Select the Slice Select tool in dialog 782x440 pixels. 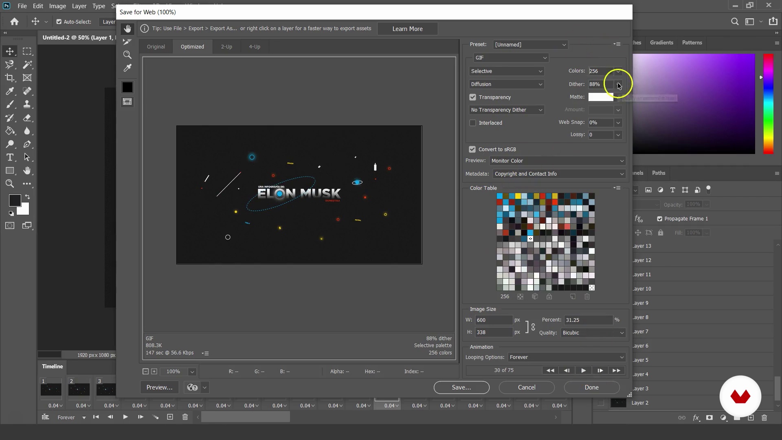coord(127,42)
